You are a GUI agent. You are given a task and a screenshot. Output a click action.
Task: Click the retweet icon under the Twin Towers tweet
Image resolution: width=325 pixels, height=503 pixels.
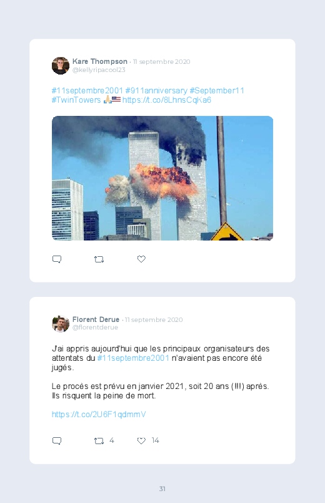(99, 259)
